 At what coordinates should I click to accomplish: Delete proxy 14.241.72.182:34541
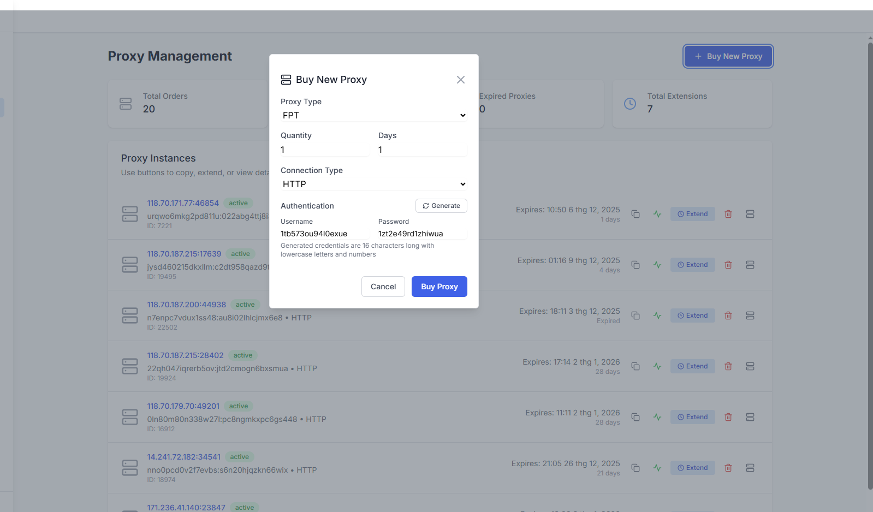(728, 468)
